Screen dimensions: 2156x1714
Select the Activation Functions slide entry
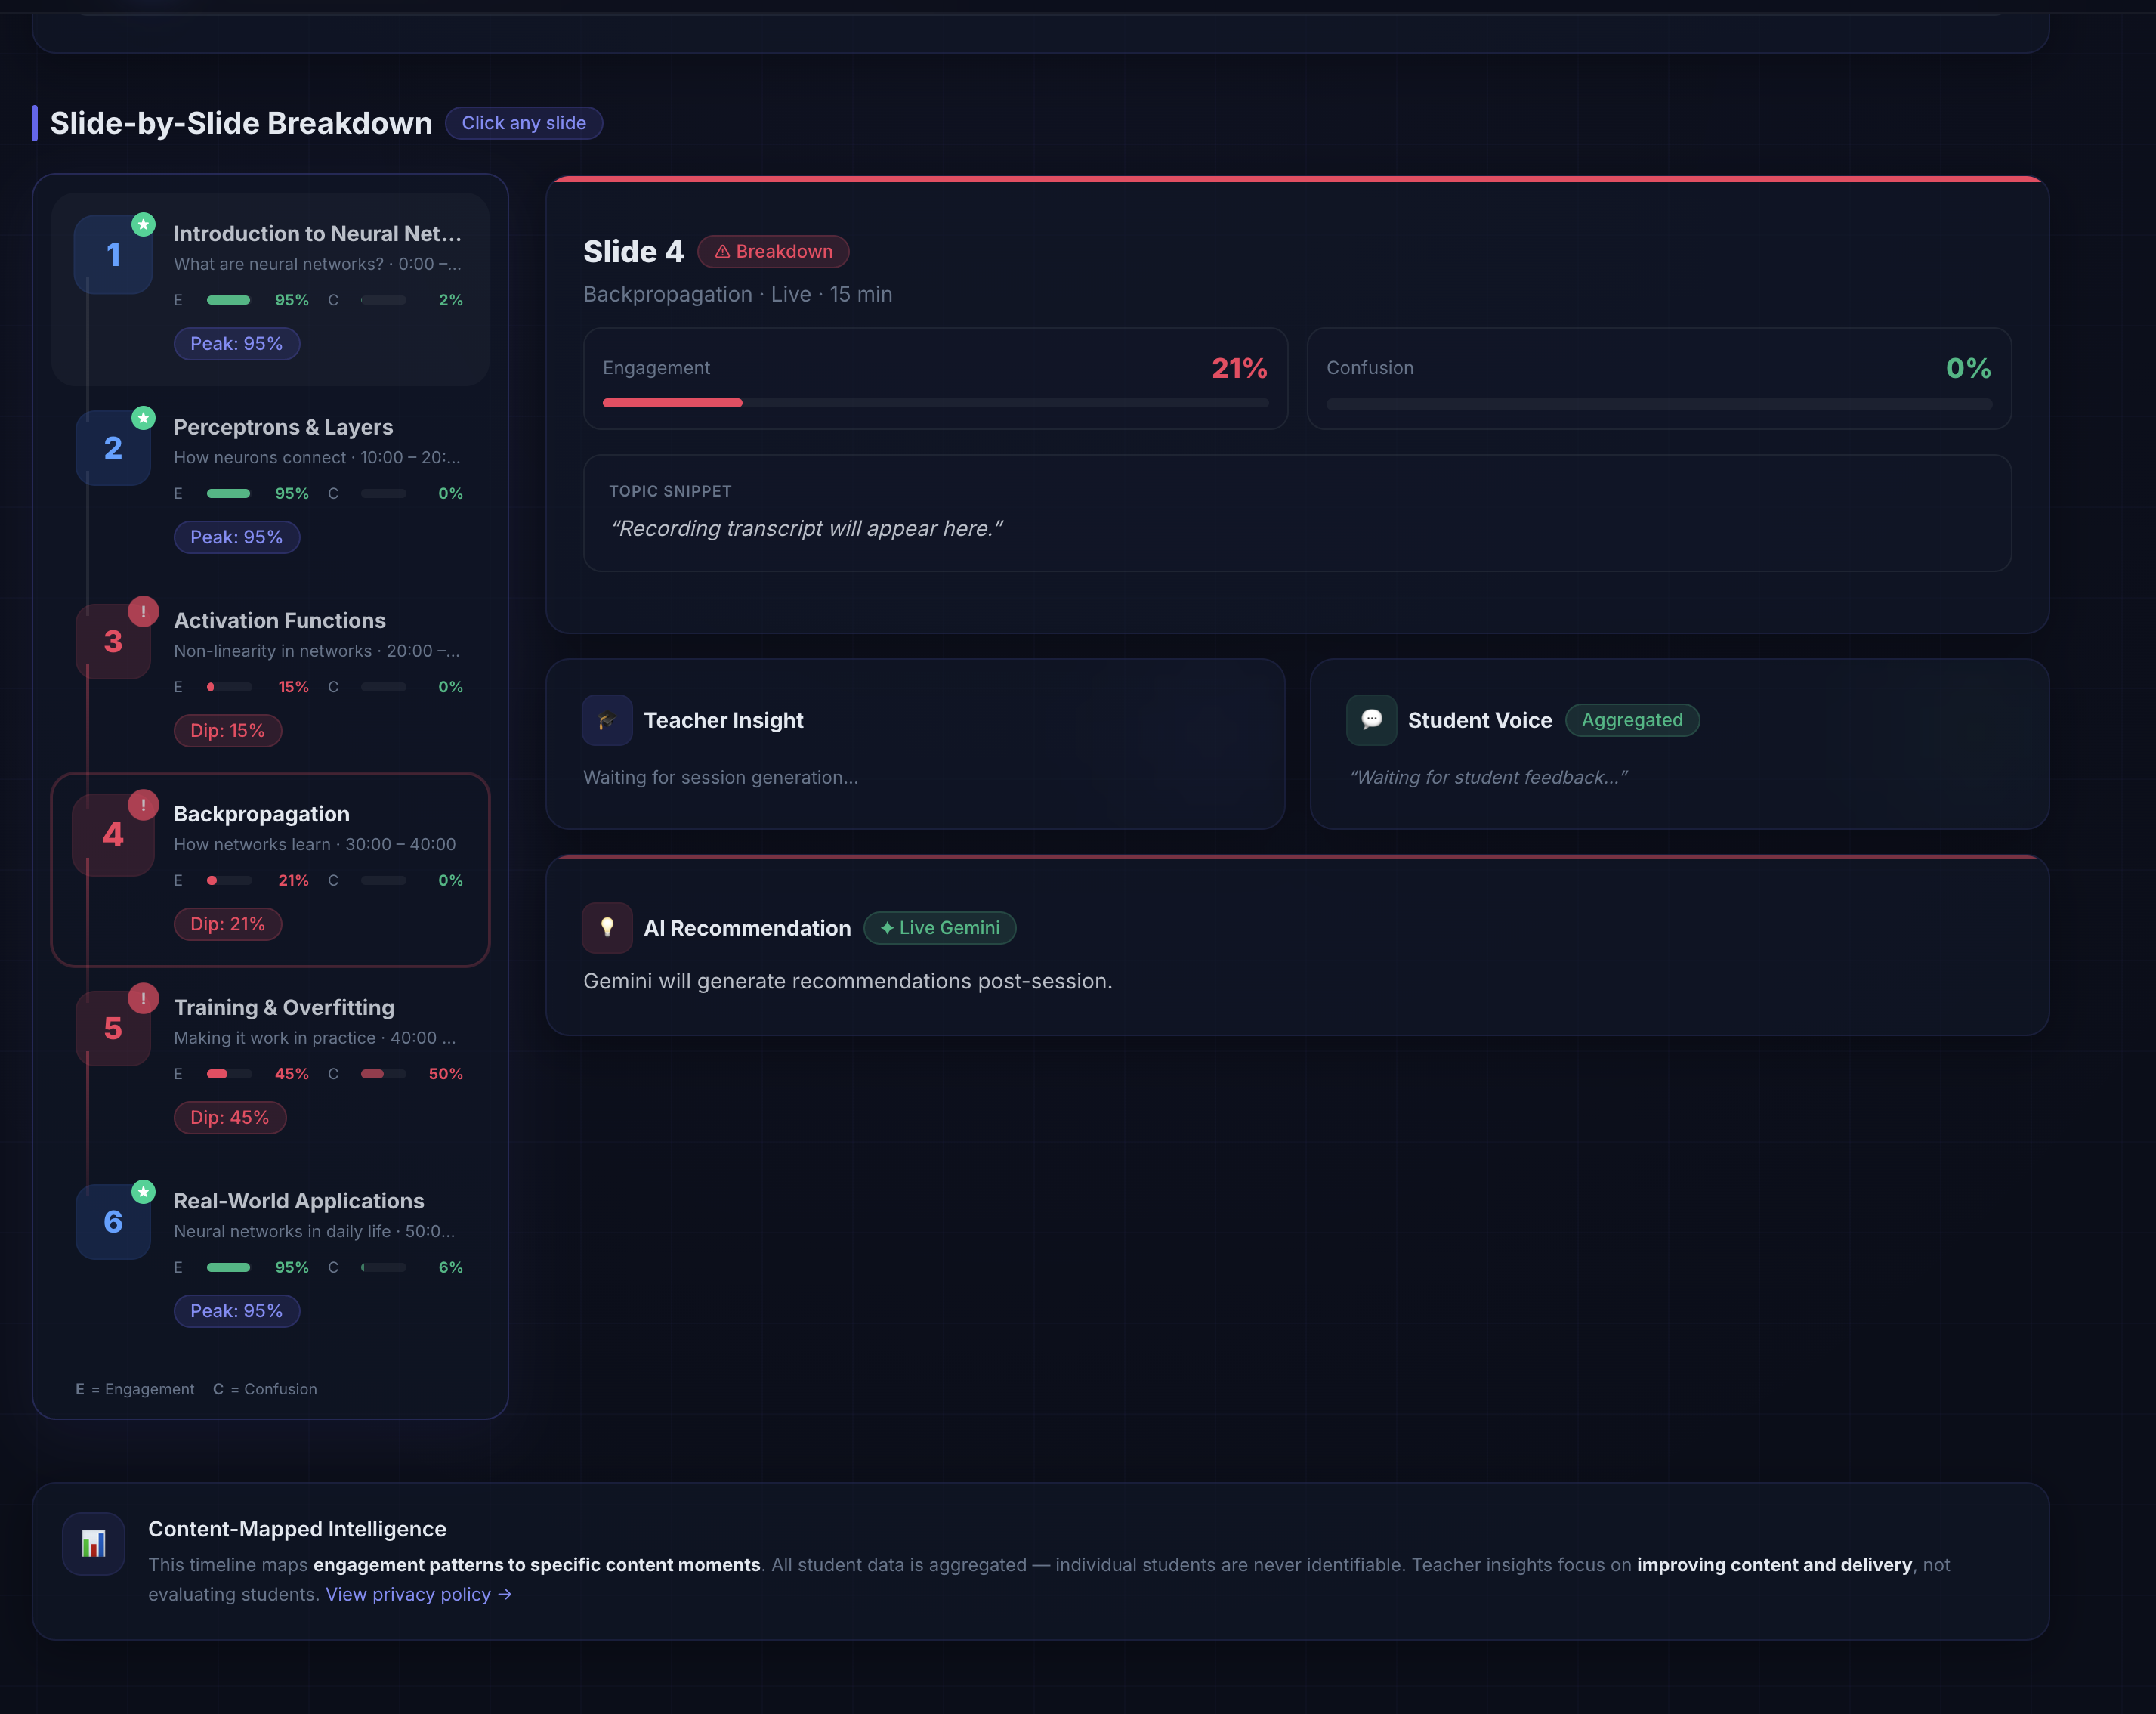tap(280, 620)
